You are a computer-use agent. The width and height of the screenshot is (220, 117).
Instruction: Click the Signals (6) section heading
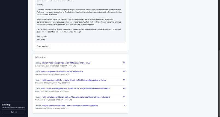coord(41,57)
